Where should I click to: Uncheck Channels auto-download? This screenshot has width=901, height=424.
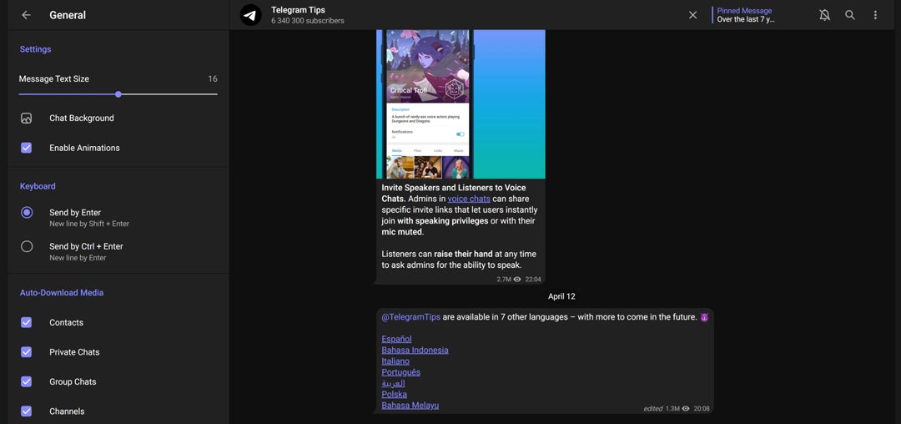(x=27, y=411)
